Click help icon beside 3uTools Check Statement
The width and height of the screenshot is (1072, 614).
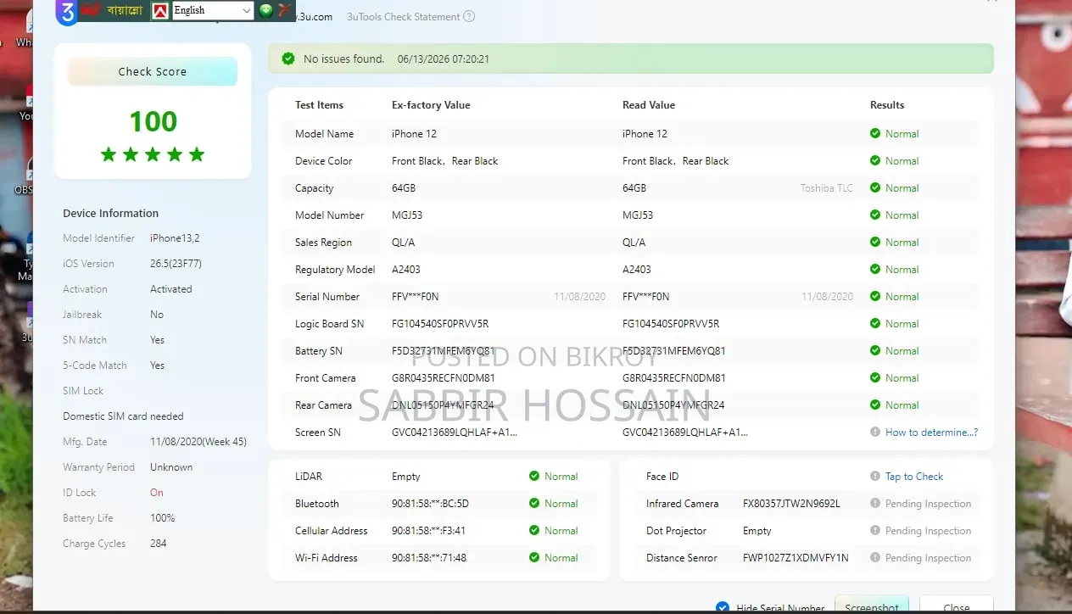(469, 16)
